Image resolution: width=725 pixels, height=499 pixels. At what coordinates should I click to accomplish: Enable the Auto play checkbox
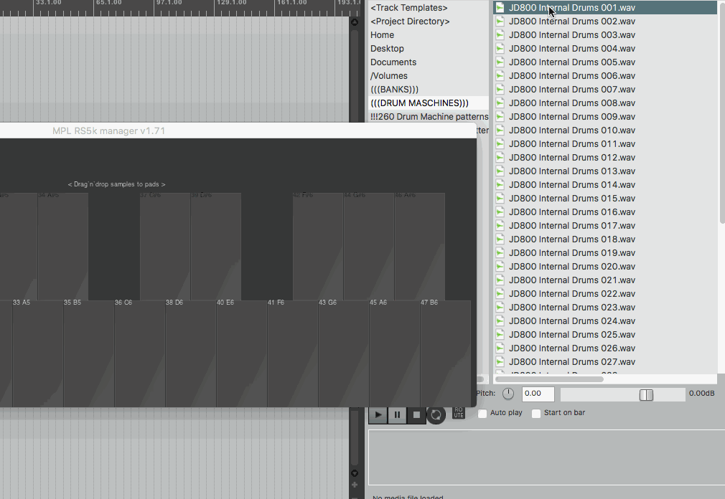point(482,413)
